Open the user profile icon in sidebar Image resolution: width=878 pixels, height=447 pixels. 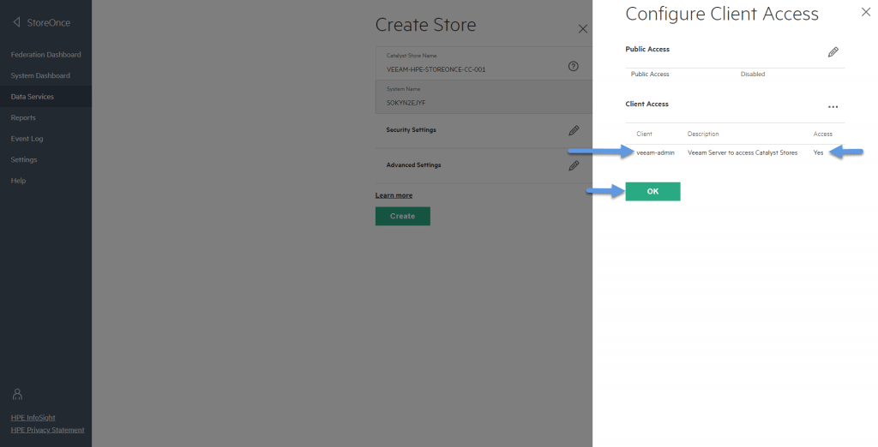click(17, 395)
